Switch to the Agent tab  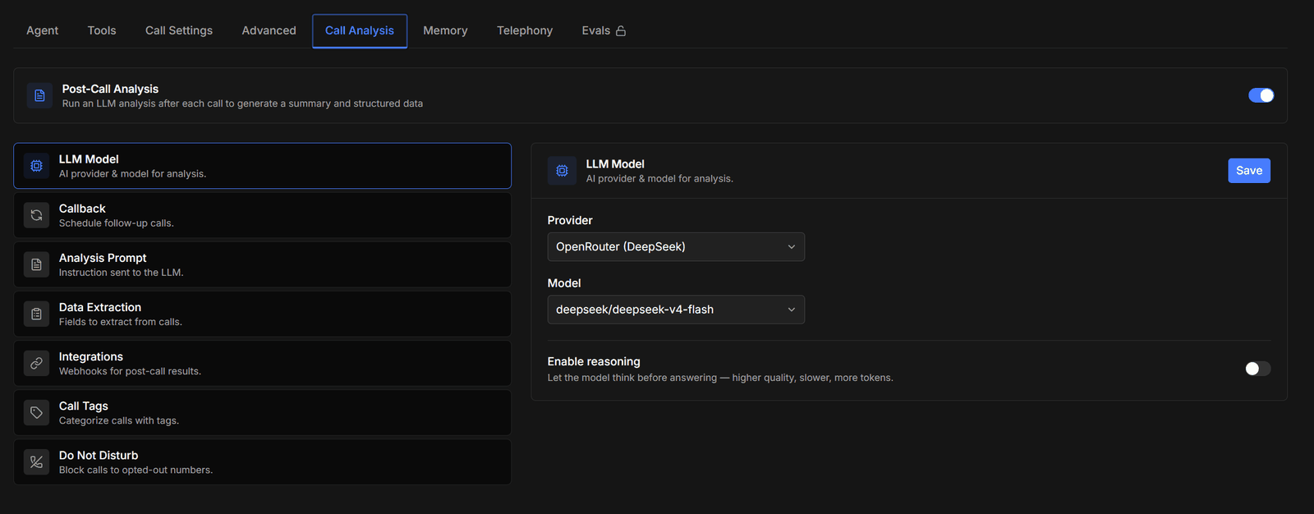point(42,30)
